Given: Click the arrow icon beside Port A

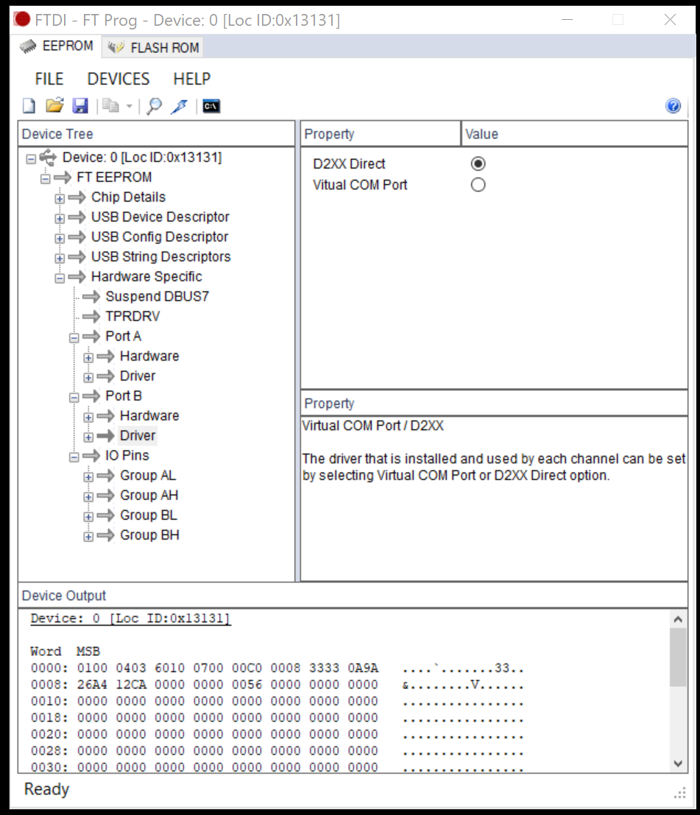Looking at the screenshot, I should point(91,336).
